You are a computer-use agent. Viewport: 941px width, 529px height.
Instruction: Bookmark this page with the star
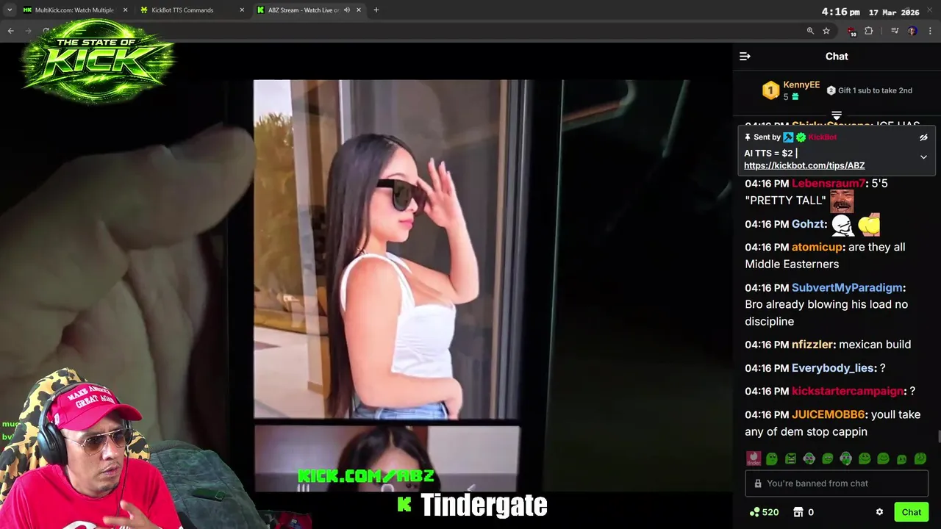(x=826, y=31)
